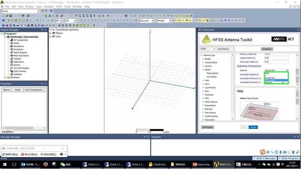Click the Synthesis button
Viewport: 301px width, 169px height.
click(267, 49)
